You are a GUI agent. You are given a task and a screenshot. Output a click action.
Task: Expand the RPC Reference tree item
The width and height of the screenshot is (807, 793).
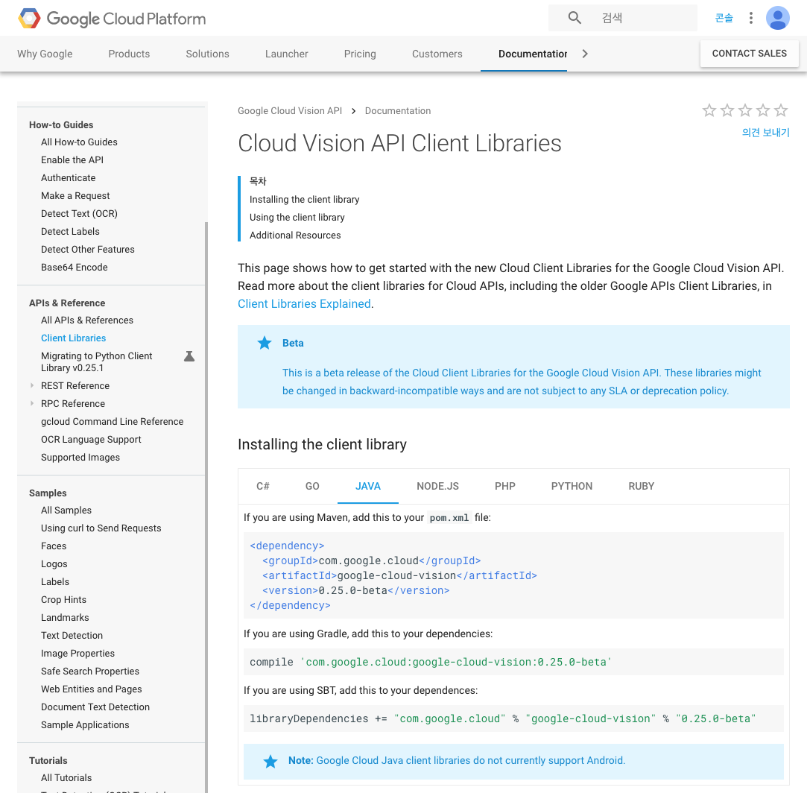pos(32,404)
